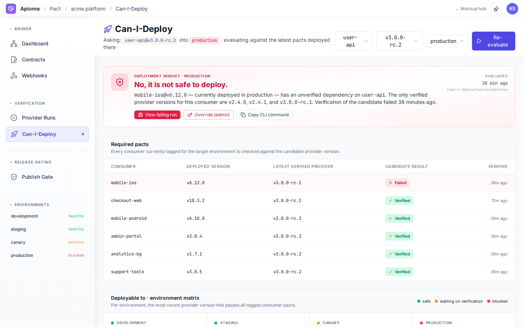The height and width of the screenshot is (327, 524).
Task: Click 12m ago verified time
Action: 499,201
